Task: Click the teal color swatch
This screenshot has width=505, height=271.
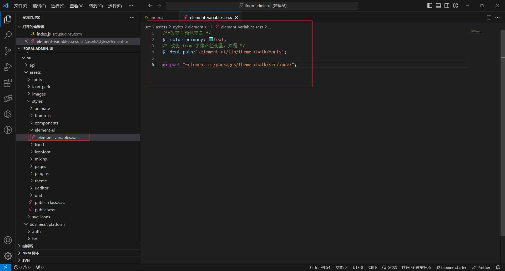Action: (211, 39)
